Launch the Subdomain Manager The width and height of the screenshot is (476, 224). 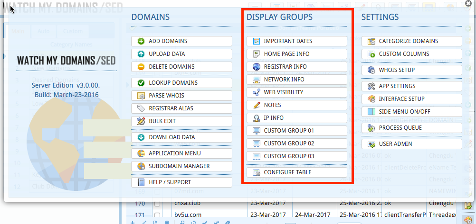[x=181, y=166]
